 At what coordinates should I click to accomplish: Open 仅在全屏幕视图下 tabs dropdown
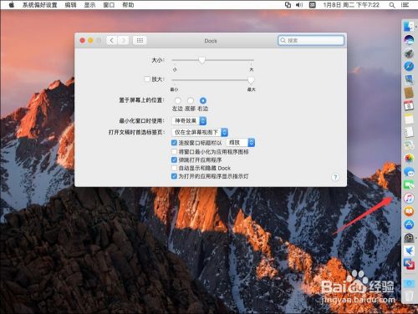click(x=200, y=132)
